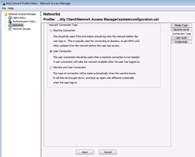This screenshot has height=157, width=195.
Task: Select the Machine Connection radio button
Action: click(51, 31)
